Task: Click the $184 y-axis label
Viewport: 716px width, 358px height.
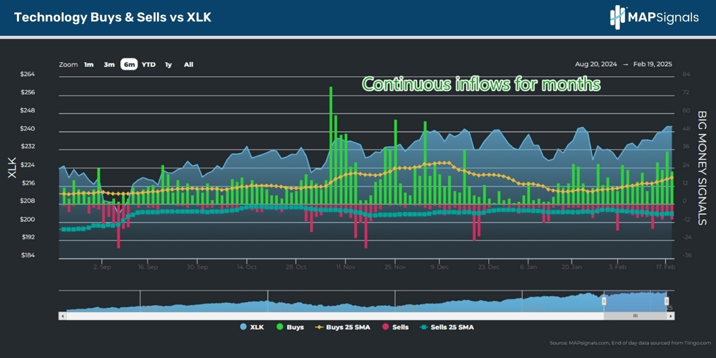Action: pos(27,255)
